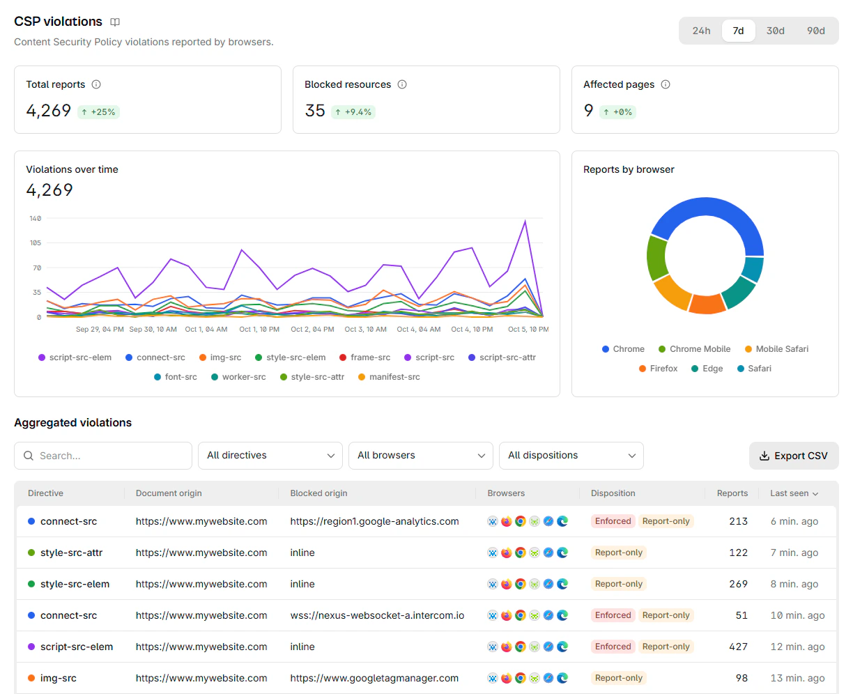This screenshot has height=694, width=853.
Task: Open the documentation book icon beside CSP violations
Action: pyautogui.click(x=115, y=22)
